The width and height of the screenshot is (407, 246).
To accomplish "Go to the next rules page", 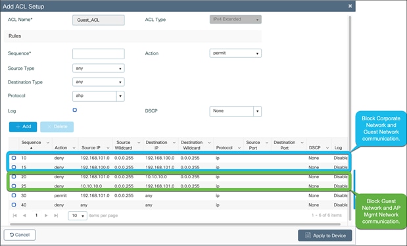I will tap(46, 215).
